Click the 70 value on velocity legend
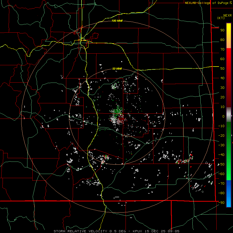This screenshot has width=233, height=233. point(222,49)
